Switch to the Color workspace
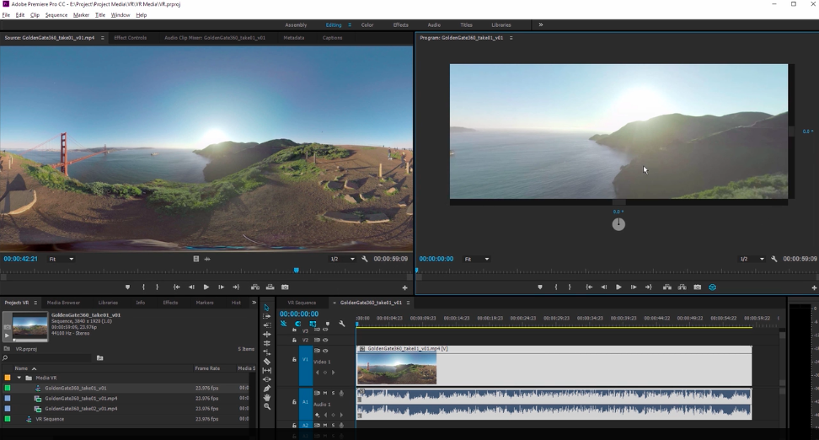819x440 pixels. pyautogui.click(x=367, y=25)
